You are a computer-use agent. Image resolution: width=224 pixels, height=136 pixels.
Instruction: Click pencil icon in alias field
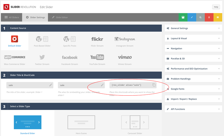(102, 85)
